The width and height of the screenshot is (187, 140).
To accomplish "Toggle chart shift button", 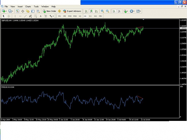I will (x=119, y=11).
